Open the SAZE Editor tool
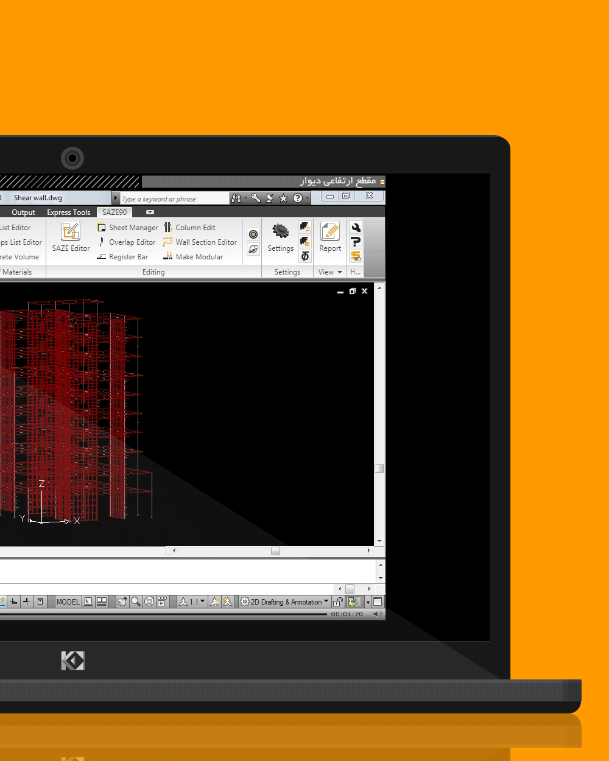The height and width of the screenshot is (761, 609). pyautogui.click(x=71, y=237)
